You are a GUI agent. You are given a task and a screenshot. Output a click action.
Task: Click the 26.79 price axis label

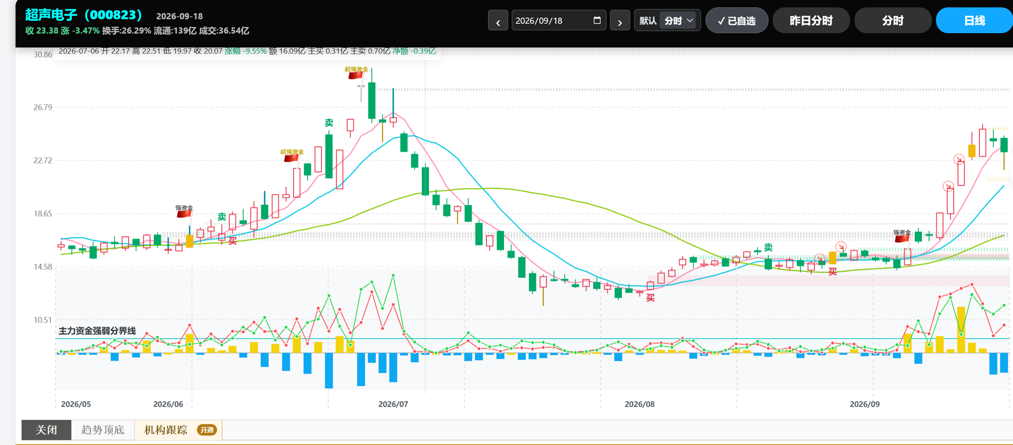43,107
